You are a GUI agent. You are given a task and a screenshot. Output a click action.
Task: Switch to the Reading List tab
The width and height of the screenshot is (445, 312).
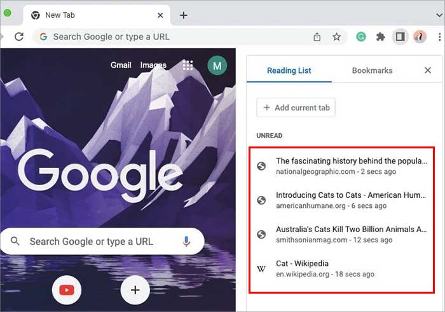(x=289, y=70)
